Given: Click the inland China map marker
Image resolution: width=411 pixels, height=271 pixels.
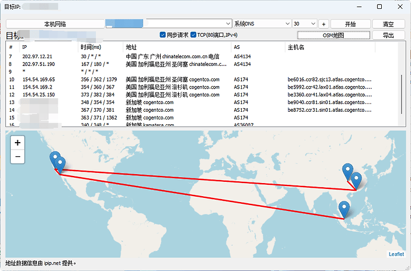Looking at the screenshot, I should (348, 172).
